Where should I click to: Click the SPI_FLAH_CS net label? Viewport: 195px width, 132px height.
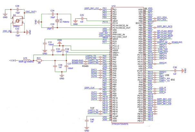tap(164, 38)
